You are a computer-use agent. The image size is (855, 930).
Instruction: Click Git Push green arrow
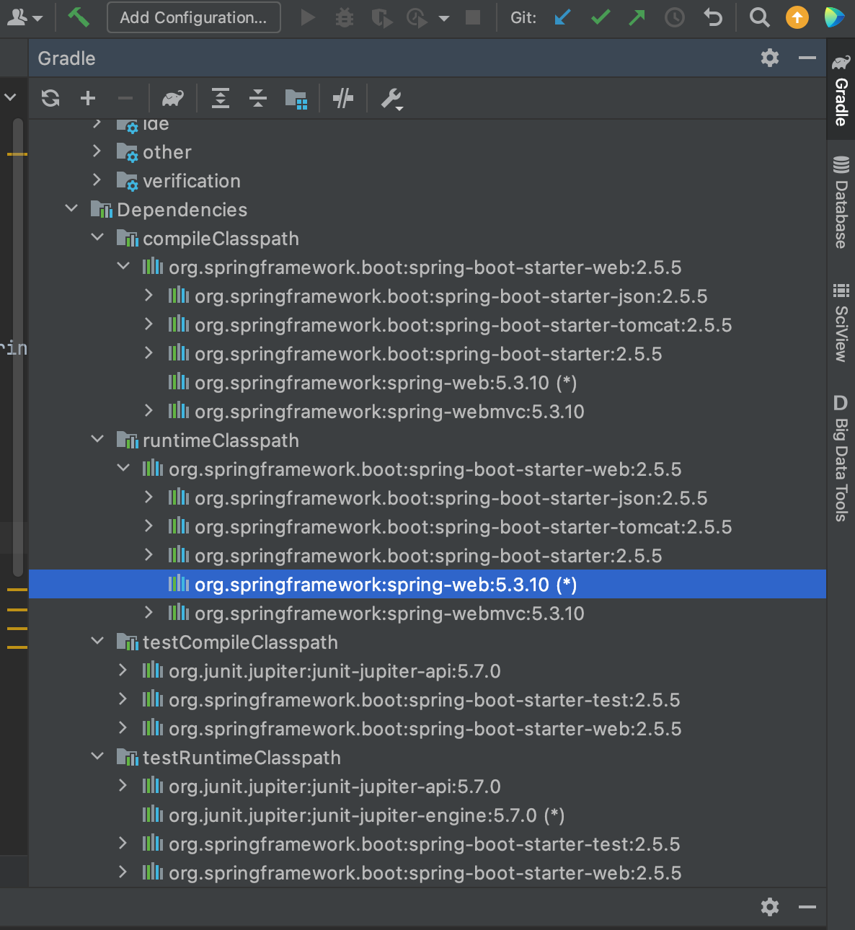pyautogui.click(x=637, y=17)
